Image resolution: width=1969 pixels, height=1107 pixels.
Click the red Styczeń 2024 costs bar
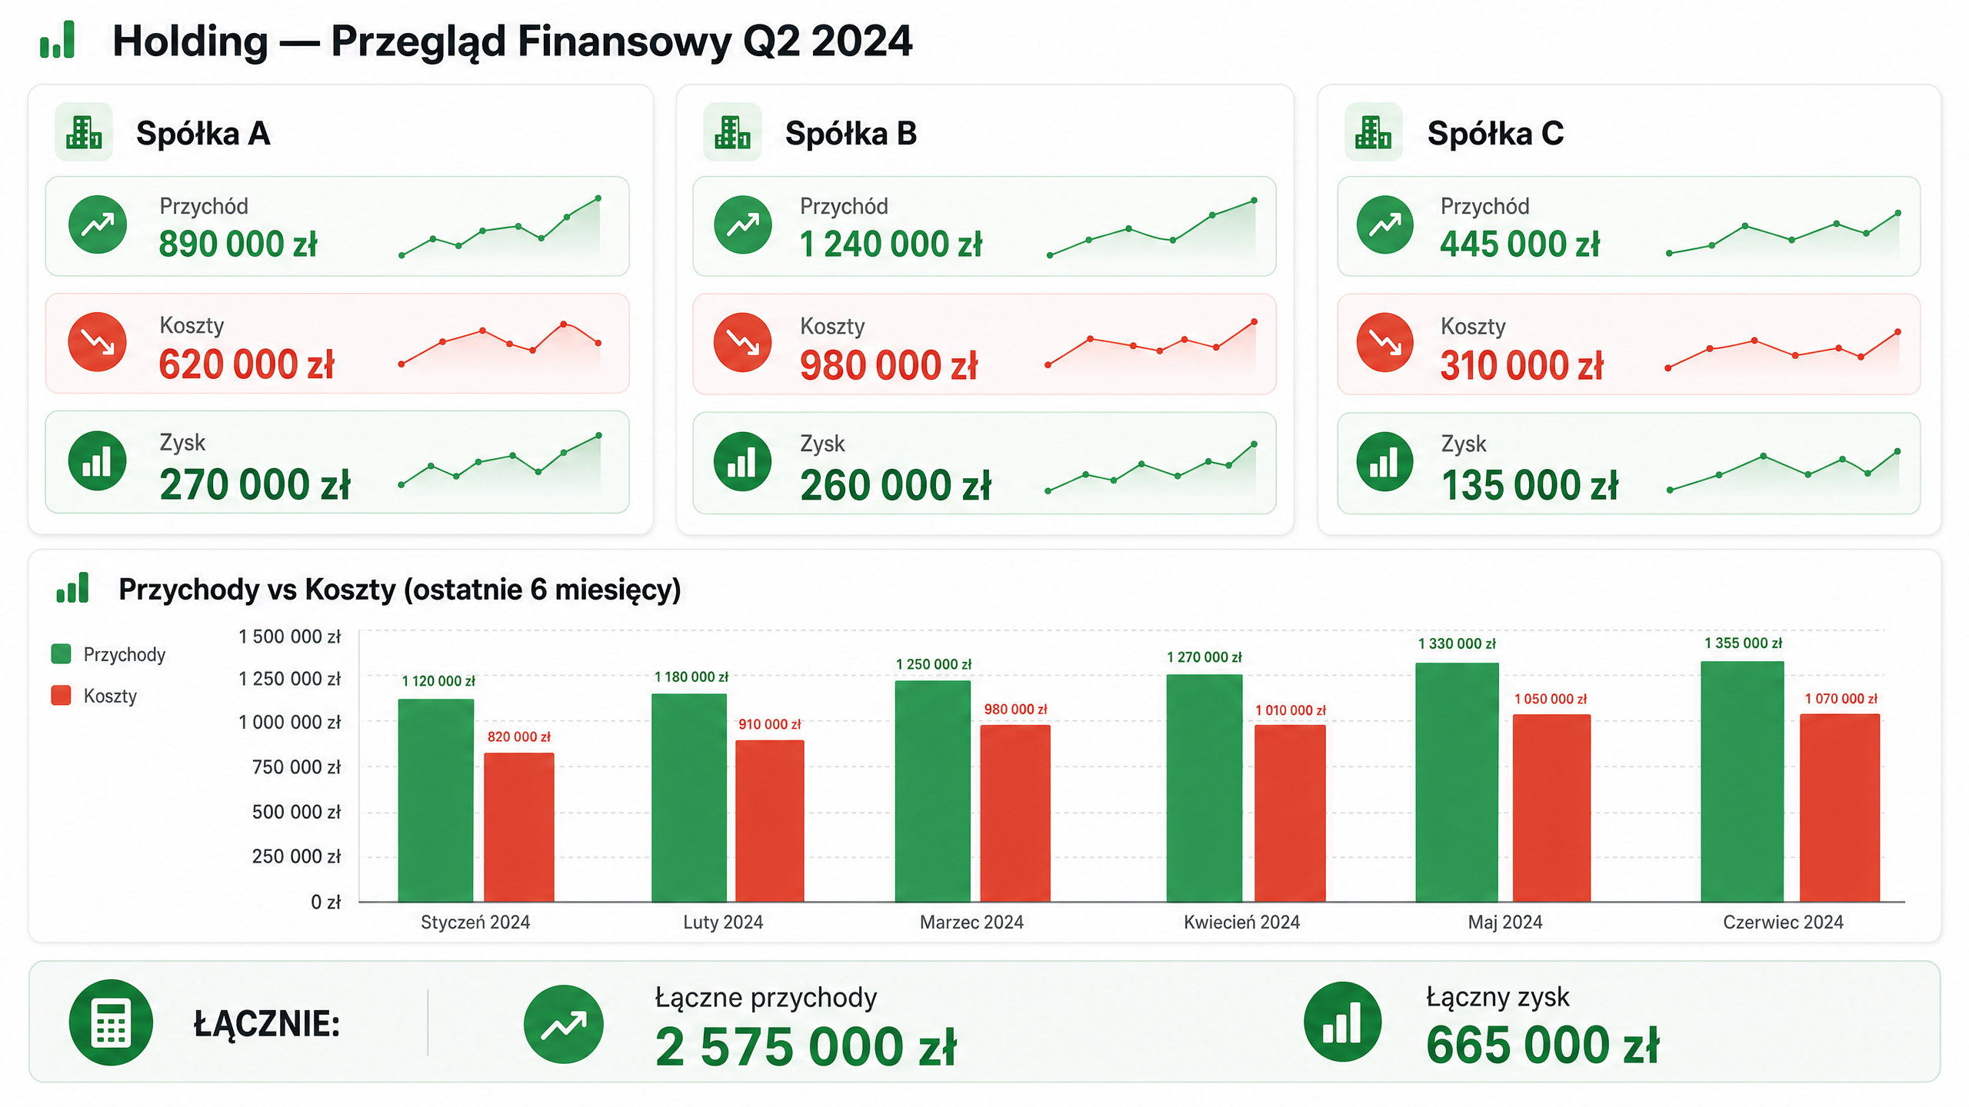[519, 827]
